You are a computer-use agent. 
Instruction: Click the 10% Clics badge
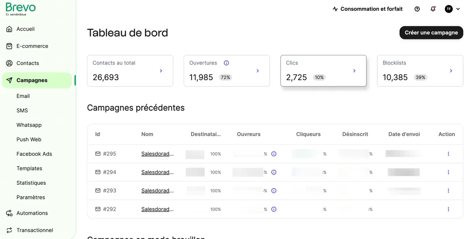319,77
